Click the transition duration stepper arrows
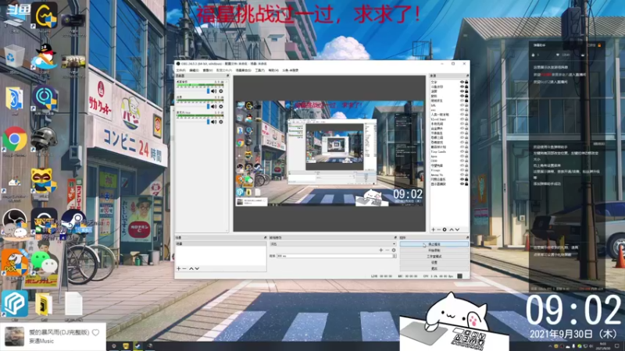Image resolution: width=625 pixels, height=351 pixels. (x=395, y=256)
